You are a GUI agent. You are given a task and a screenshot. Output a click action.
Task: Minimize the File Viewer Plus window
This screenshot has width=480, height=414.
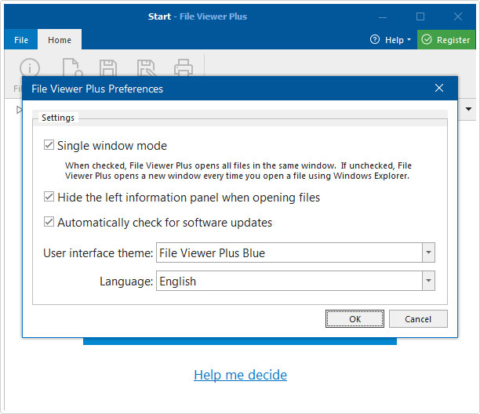coord(382,16)
